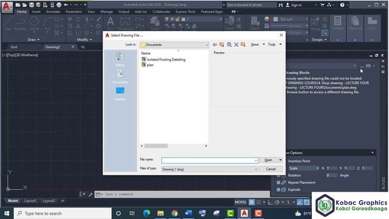Click the Undo arrow in quick-access toolbar
The height and width of the screenshot is (219, 389).
[x=66, y=5]
